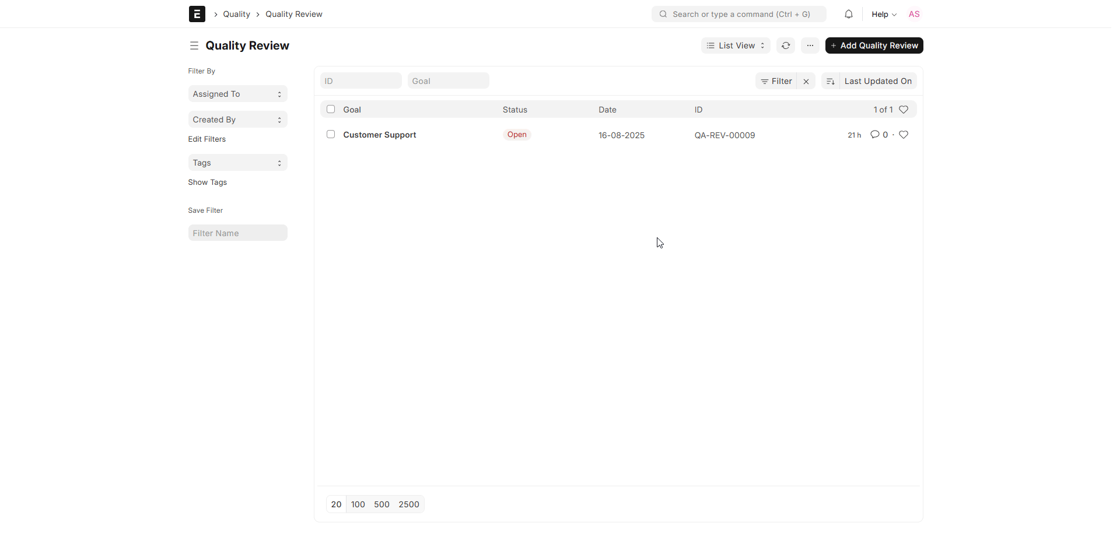Open comments icon on Customer Support row
The height and width of the screenshot is (551, 1120).
(x=875, y=135)
